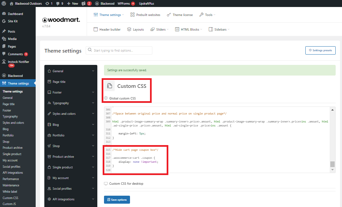Screen dimensions: 342x207
Task: Open Single product submenu link in sidebar
Action: (12, 154)
